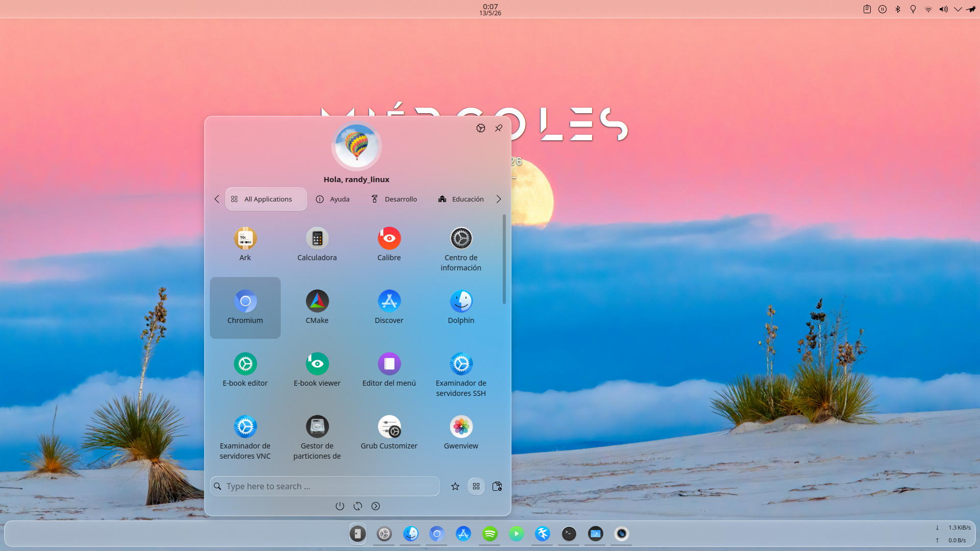
Task: Click the power off button
Action: click(x=340, y=506)
